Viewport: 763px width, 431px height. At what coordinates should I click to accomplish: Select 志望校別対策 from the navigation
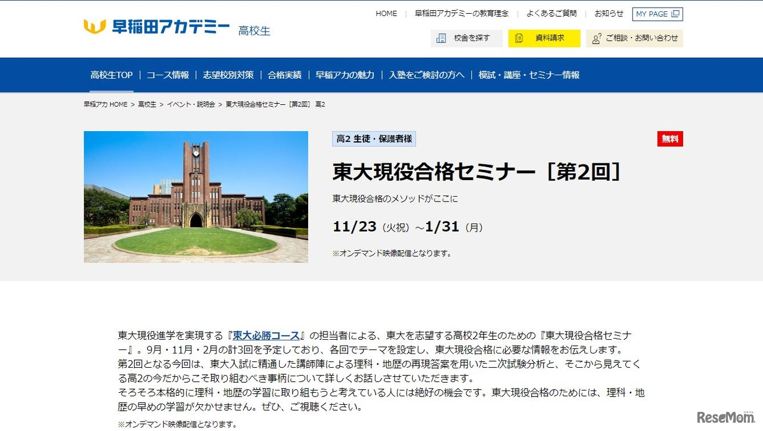228,75
